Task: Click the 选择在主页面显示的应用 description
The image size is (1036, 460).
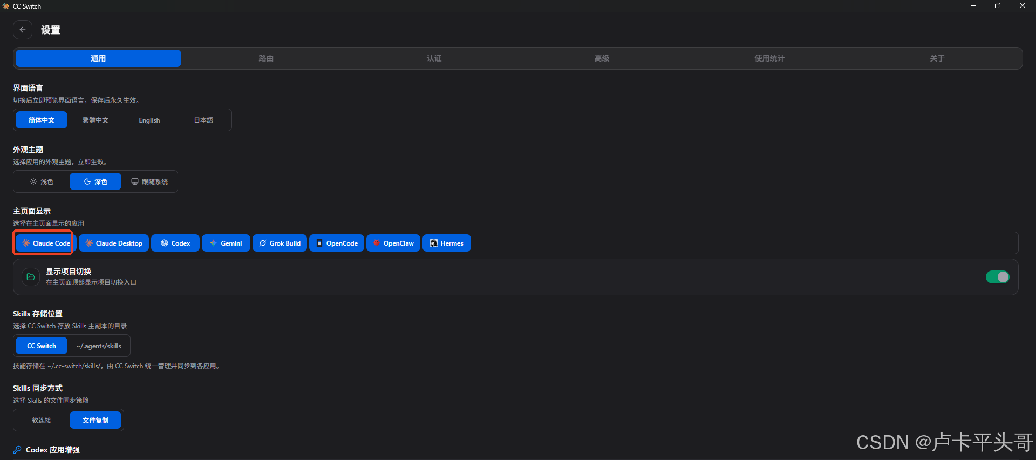Action: tap(49, 224)
